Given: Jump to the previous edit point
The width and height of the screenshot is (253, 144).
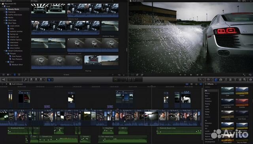Looking at the screenshot, I should coord(197,75).
